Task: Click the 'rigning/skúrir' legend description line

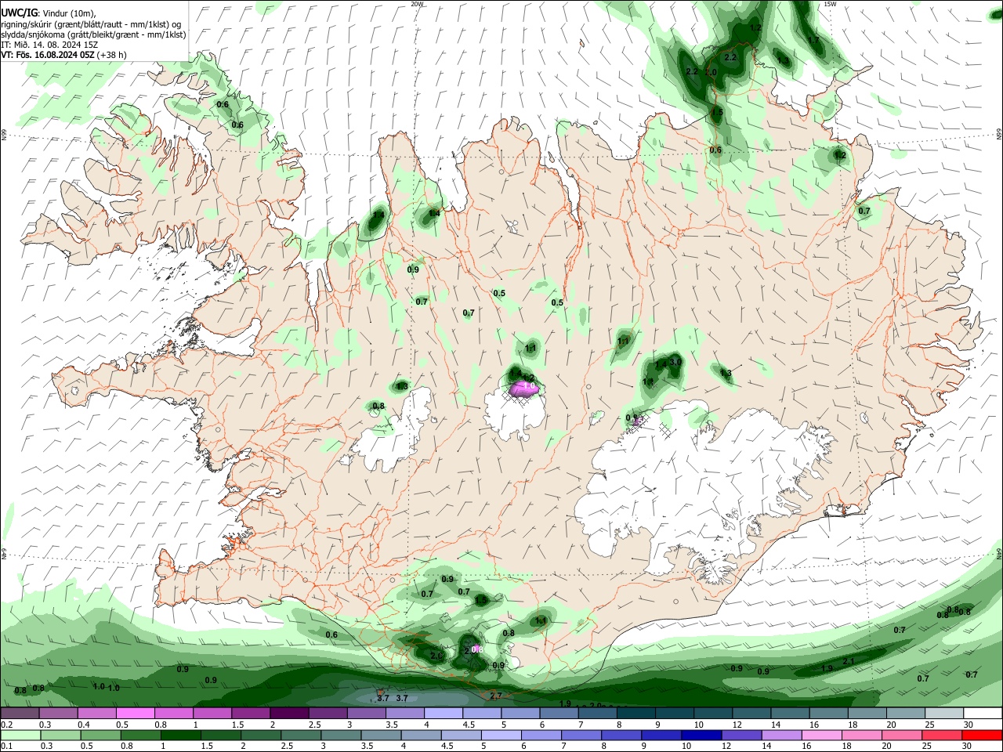Action: 91,24
